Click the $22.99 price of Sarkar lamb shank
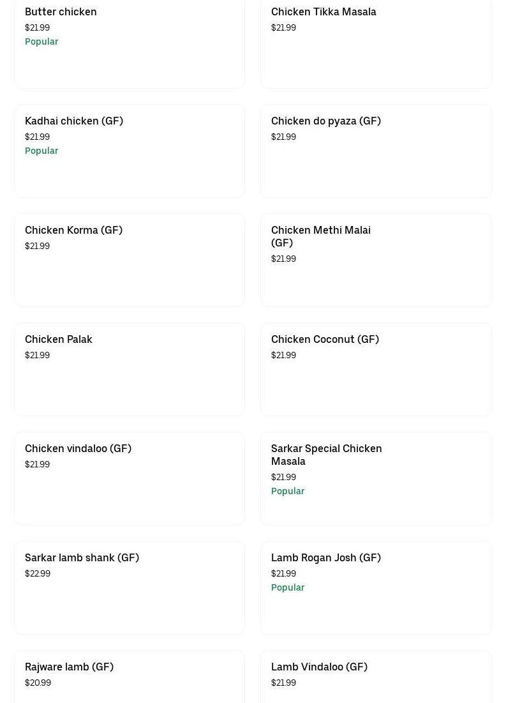 38,573
